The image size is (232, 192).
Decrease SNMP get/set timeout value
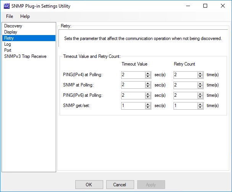point(148,107)
